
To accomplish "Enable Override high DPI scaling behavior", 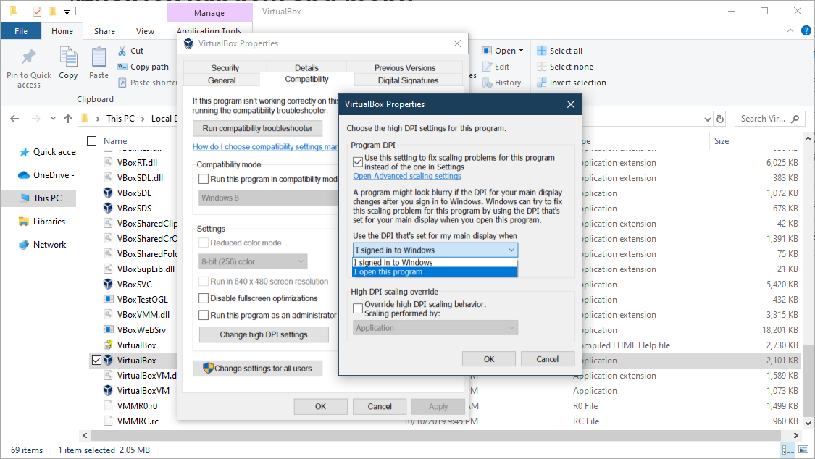I will [x=358, y=308].
